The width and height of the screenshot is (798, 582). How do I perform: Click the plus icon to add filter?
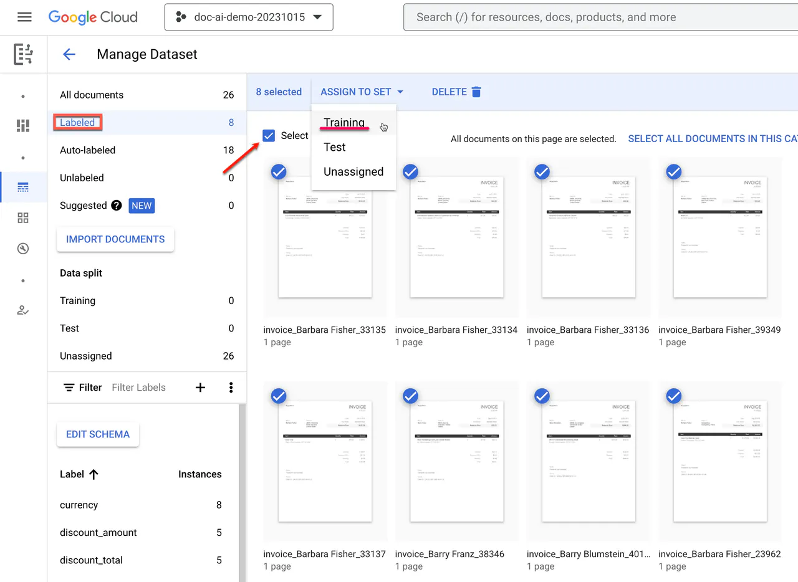click(200, 388)
